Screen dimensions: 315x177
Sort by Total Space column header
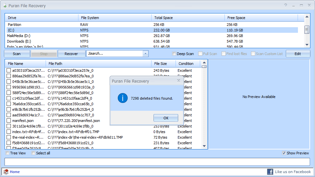coord(188,18)
